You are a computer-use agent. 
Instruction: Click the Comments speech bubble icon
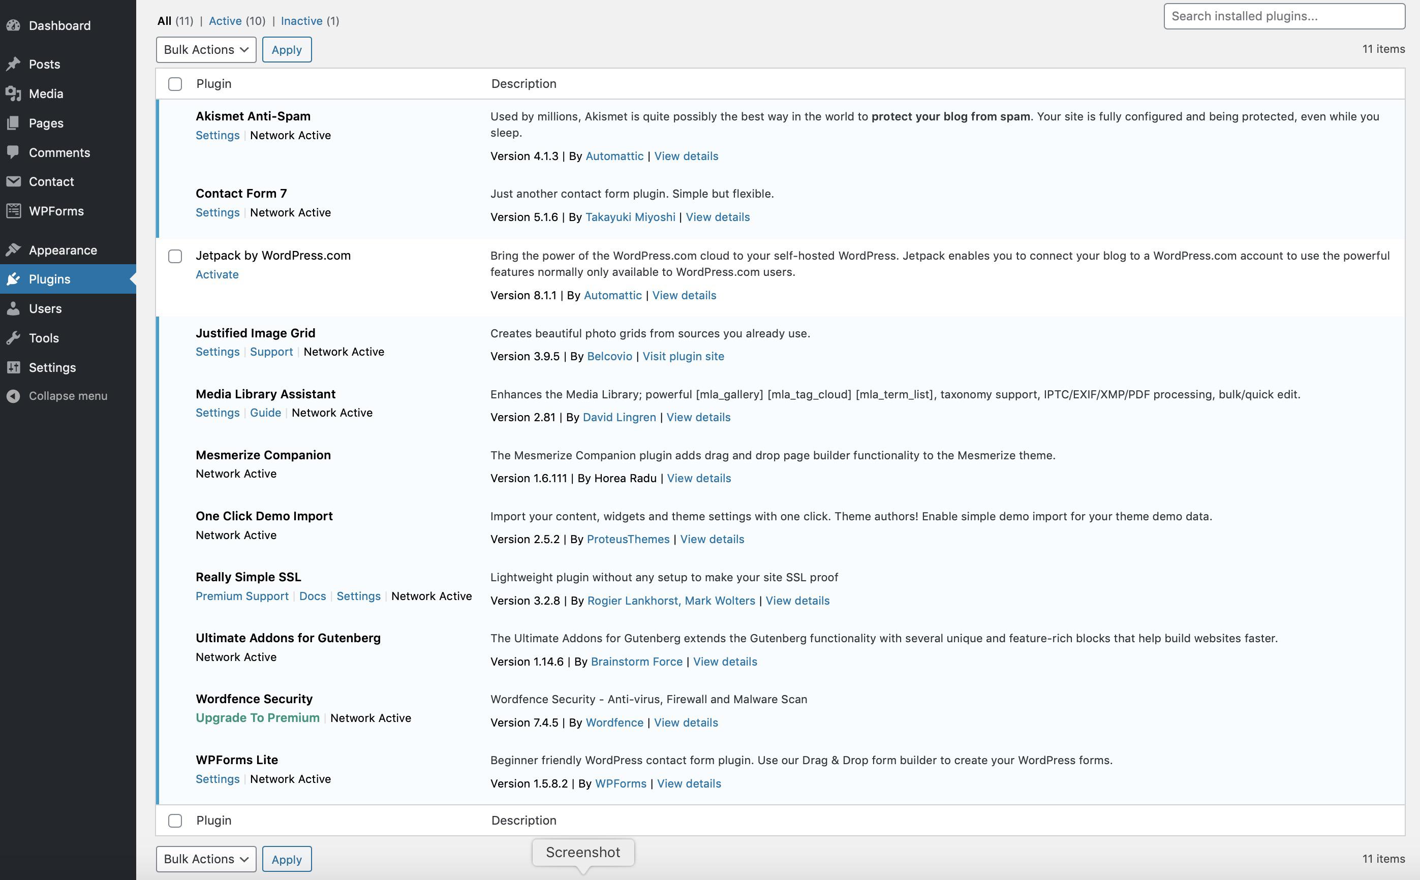click(x=13, y=152)
